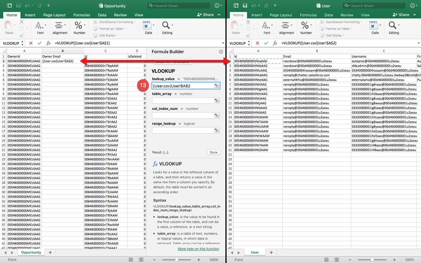Click Save icon in Opportunity title bar
The width and height of the screenshot is (421, 263).
pos(18,6)
